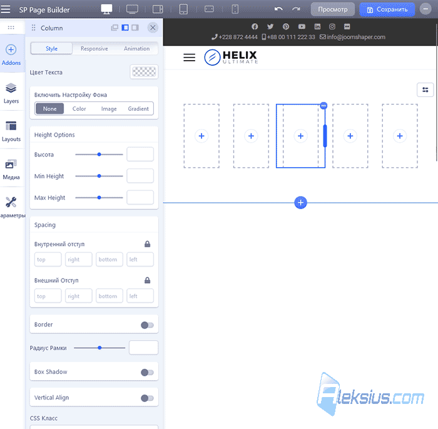438x429 pixels.
Task: Click the Max Height slider
Action: tap(99, 197)
